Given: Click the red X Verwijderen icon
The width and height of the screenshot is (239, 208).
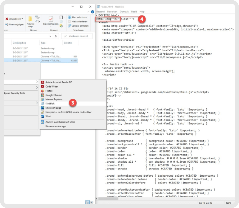Looking at the screenshot, I should click(7, 19).
